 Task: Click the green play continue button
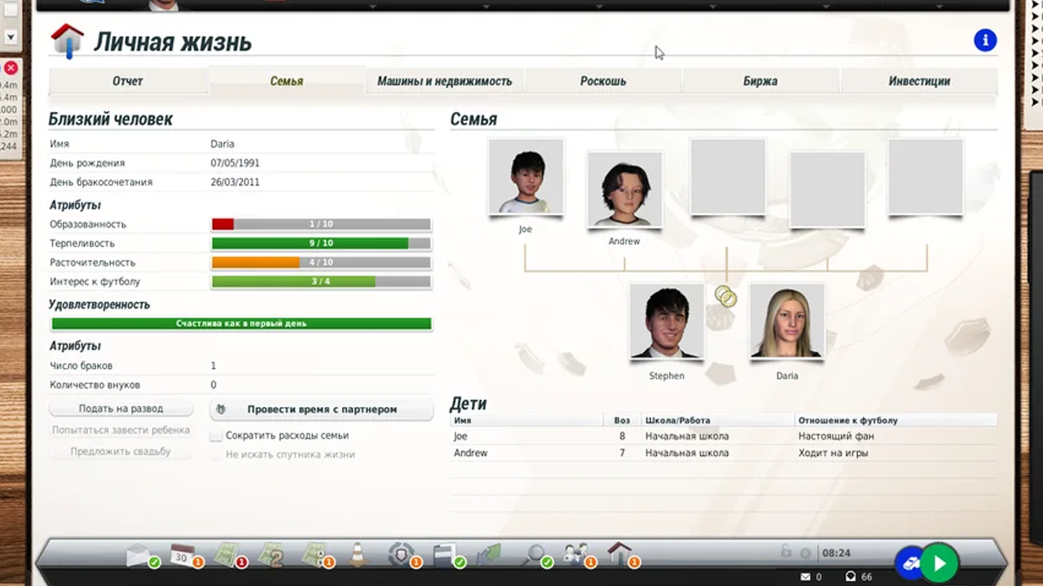pyautogui.click(x=940, y=562)
